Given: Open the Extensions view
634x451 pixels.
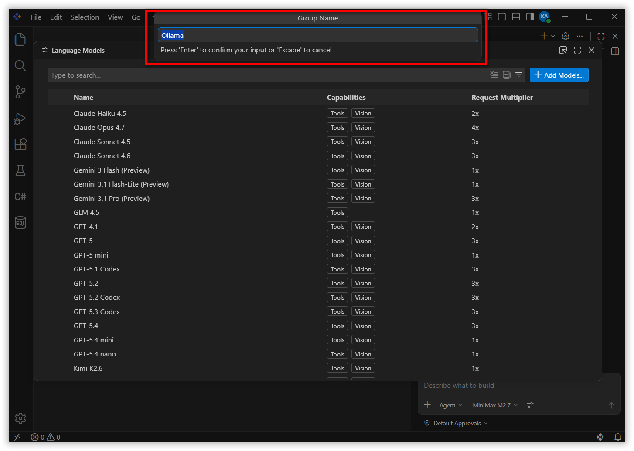Looking at the screenshot, I should click(20, 144).
